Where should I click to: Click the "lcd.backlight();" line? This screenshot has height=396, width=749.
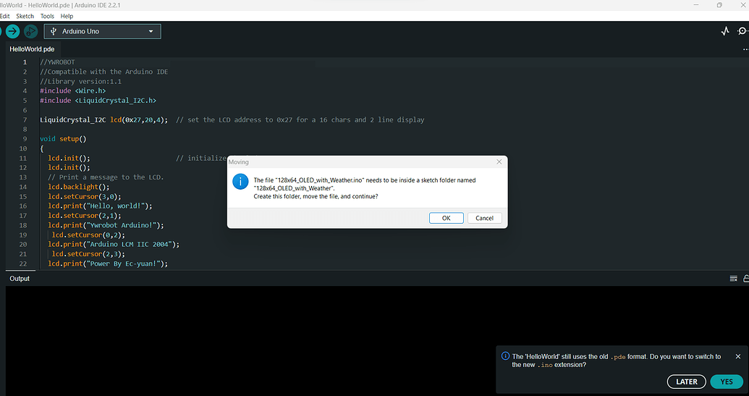click(x=79, y=187)
